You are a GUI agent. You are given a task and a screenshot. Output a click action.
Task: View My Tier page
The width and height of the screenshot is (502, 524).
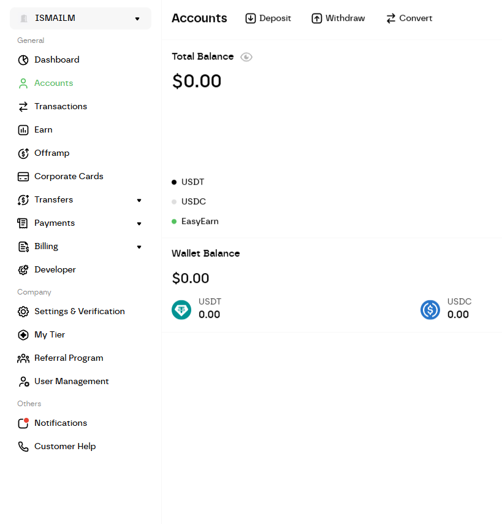(x=50, y=335)
